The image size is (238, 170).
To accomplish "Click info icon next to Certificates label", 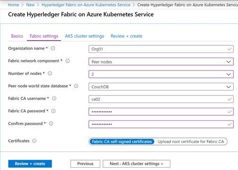I will coord(34,141).
